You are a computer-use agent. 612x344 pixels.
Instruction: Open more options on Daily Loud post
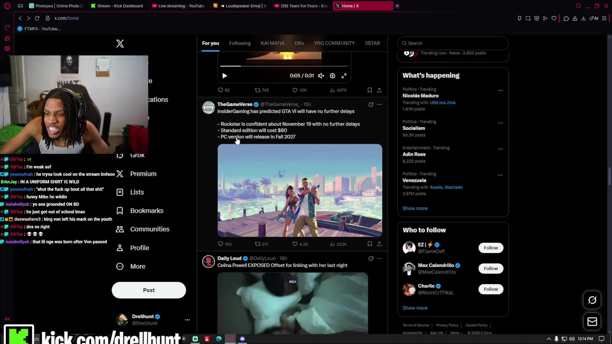coord(379,258)
